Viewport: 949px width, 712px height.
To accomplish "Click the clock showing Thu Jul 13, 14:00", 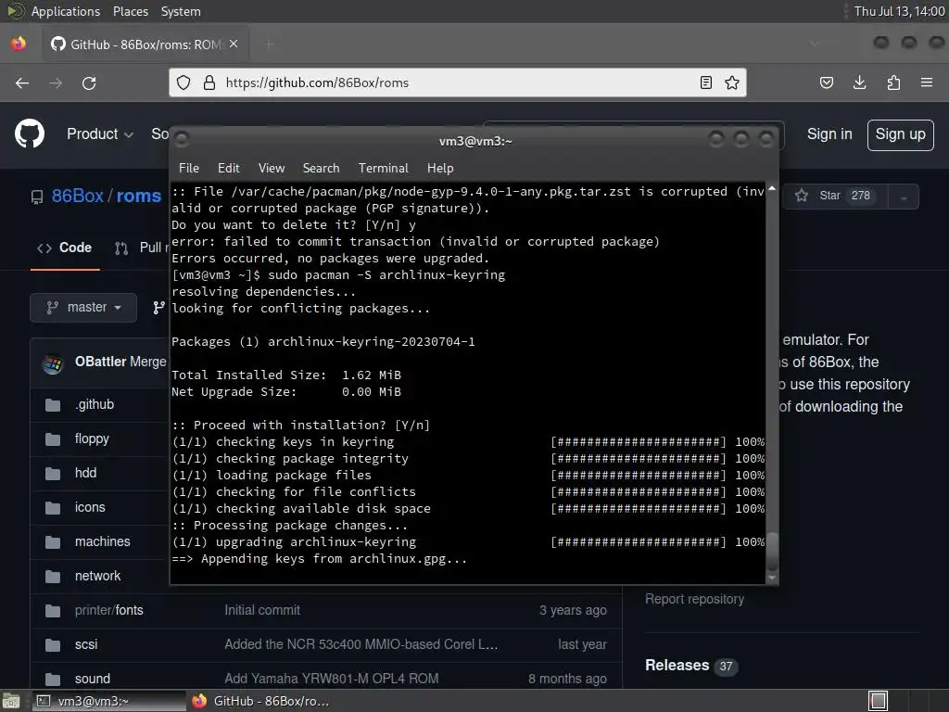I will click(x=899, y=11).
